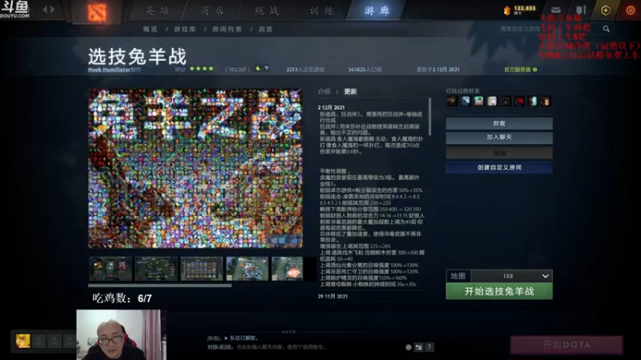Click the star rating of the game
The width and height of the screenshot is (641, 360).
pyautogui.click(x=202, y=69)
